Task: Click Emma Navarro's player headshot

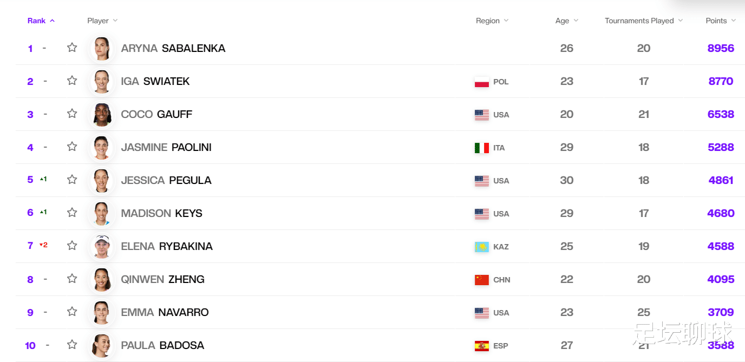Action: (x=102, y=312)
